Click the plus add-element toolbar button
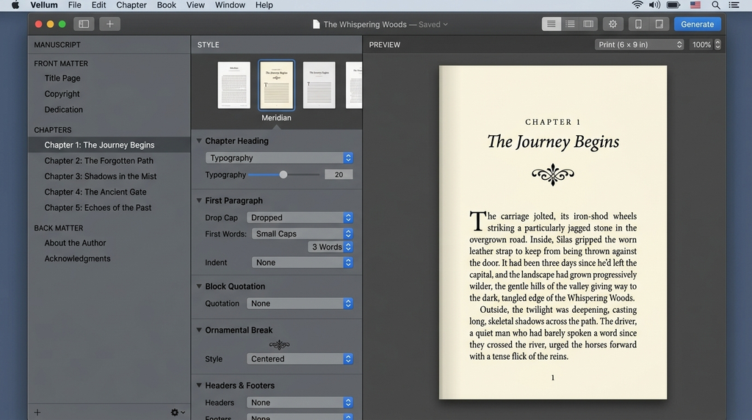Screen dimensions: 752x420 point(110,24)
